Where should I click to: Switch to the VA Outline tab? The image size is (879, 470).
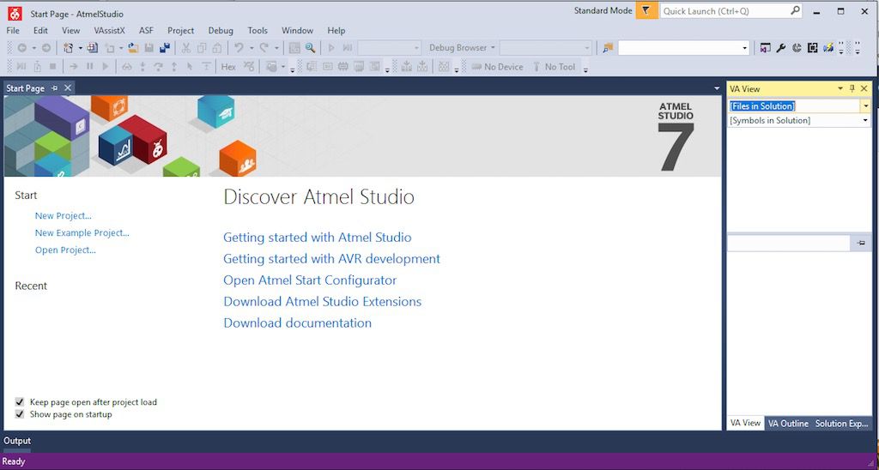click(788, 424)
